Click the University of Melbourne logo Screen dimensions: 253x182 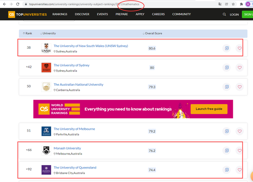pyautogui.click(x=46, y=131)
